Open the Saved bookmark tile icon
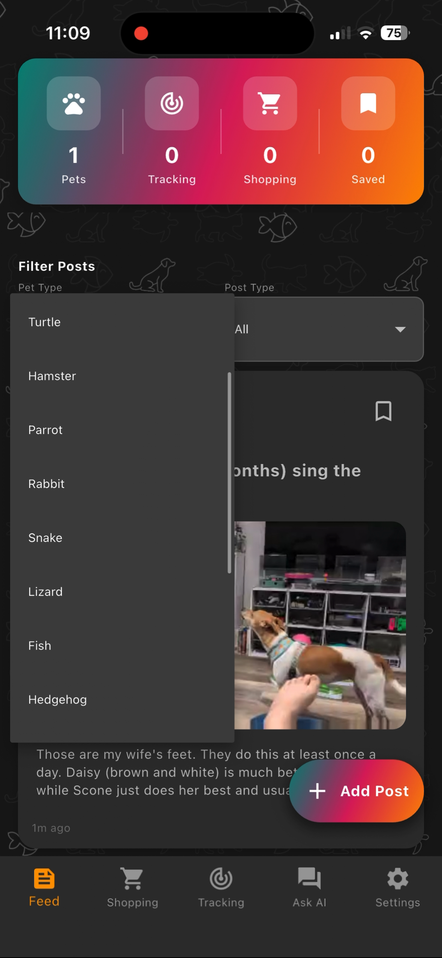This screenshot has height=958, width=442. 368,103
